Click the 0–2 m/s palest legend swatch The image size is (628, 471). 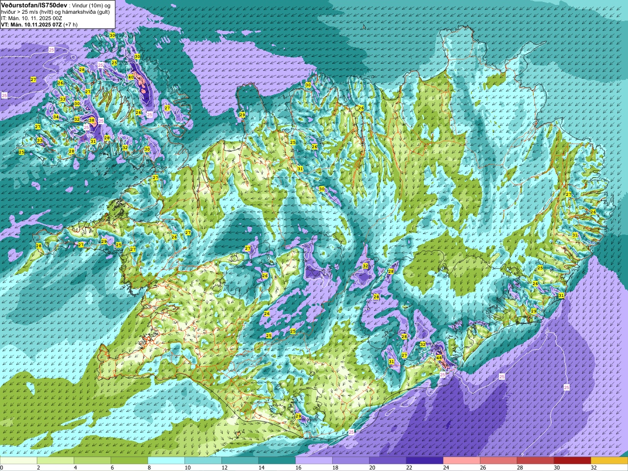tap(19, 461)
